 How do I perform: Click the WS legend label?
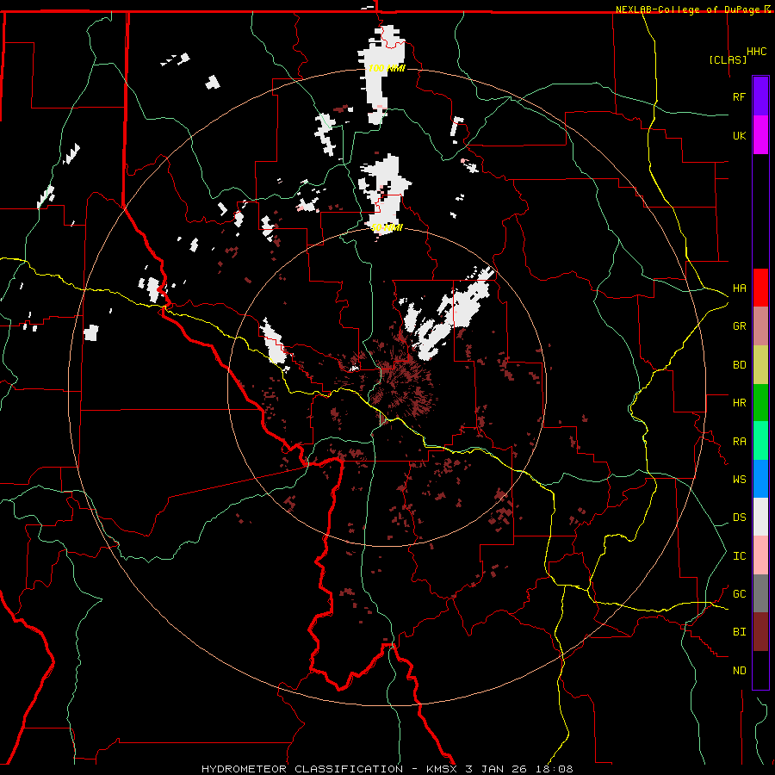[x=740, y=480]
